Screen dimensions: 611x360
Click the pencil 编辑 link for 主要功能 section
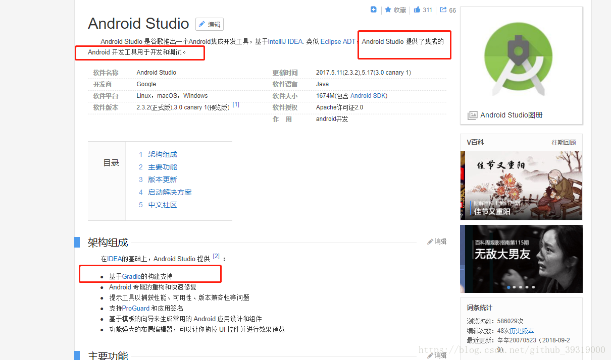coord(437,355)
